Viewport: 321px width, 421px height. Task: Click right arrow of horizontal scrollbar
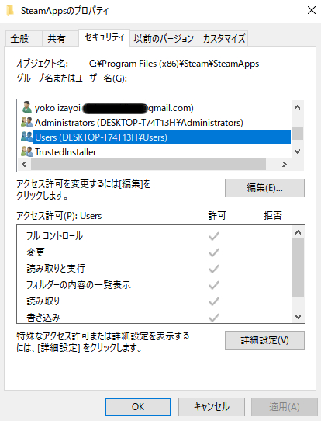285,165
